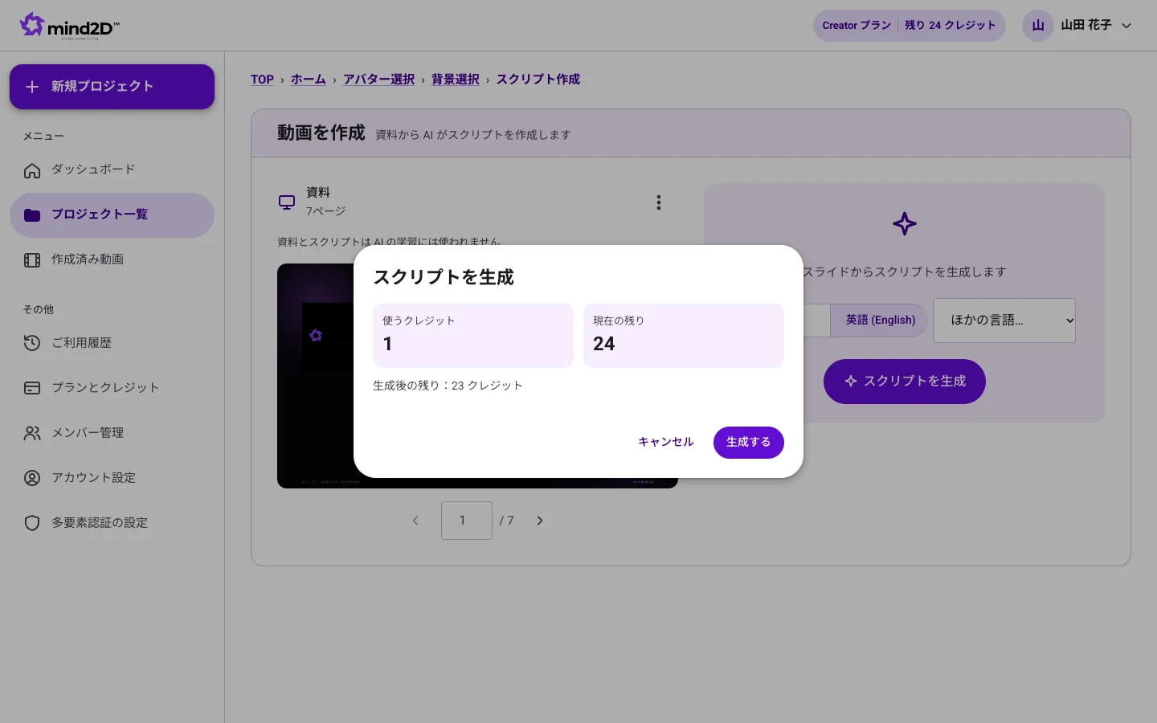Click the sparkle star icon above the slide-to-script text
The width and height of the screenshot is (1157, 723).
tap(905, 224)
